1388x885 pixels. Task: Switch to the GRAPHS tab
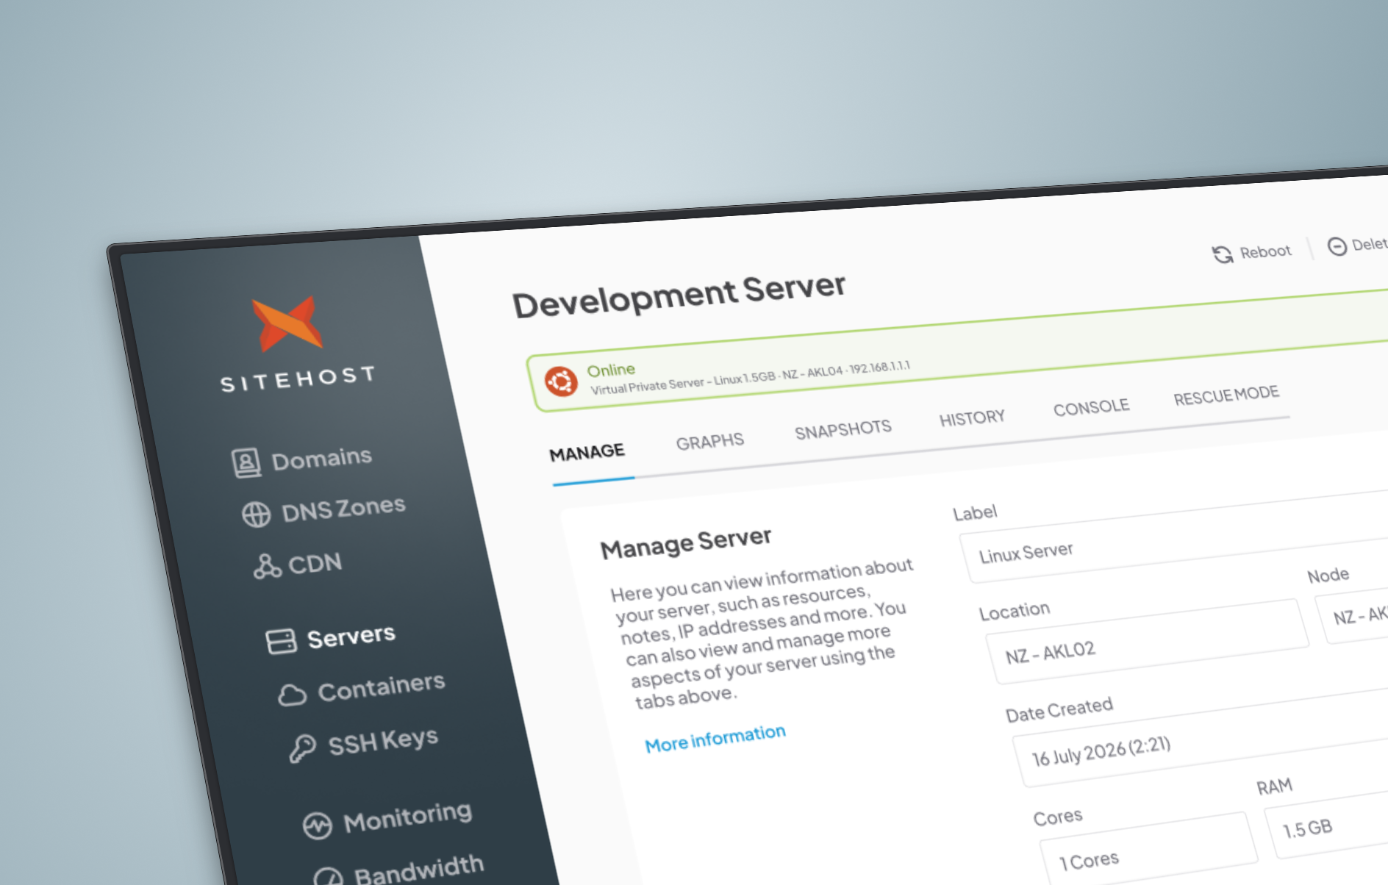(710, 442)
